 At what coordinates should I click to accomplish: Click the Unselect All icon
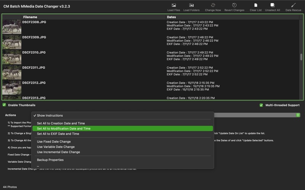tap(272, 5)
